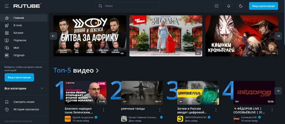Click banner carousel right arrow
Screen dimensions: 285x124
pyautogui.click(x=278, y=36)
